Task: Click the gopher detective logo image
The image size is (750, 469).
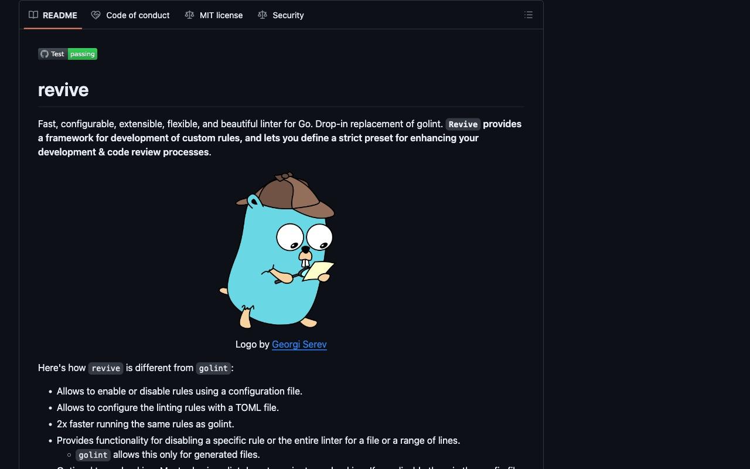Action: click(277, 250)
